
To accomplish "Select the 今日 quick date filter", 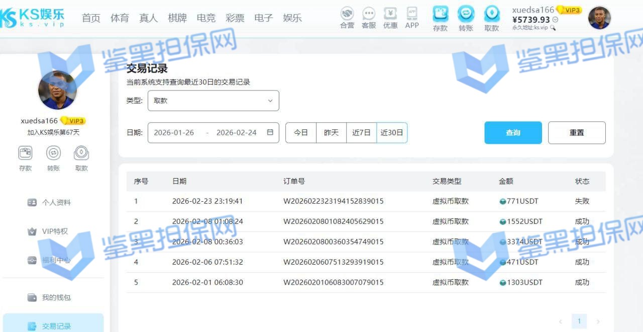I will click(301, 133).
